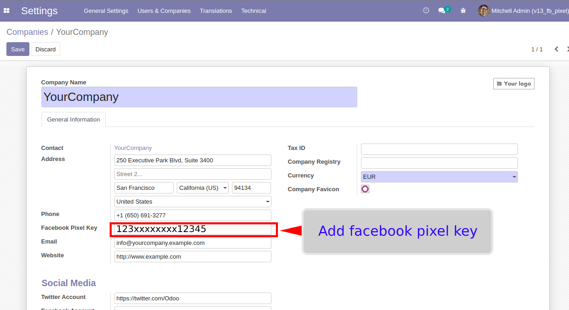Open the conversations chat icon

pos(442,10)
